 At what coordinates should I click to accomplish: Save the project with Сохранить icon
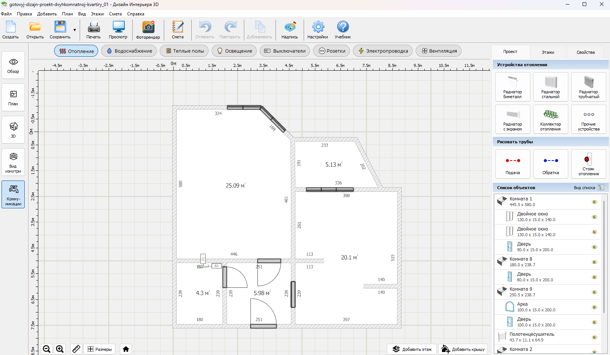(60, 30)
